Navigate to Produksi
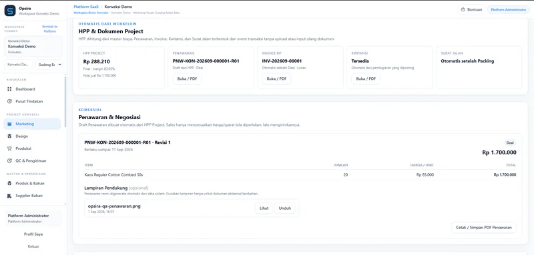The image size is (534, 255). [x=32, y=148]
